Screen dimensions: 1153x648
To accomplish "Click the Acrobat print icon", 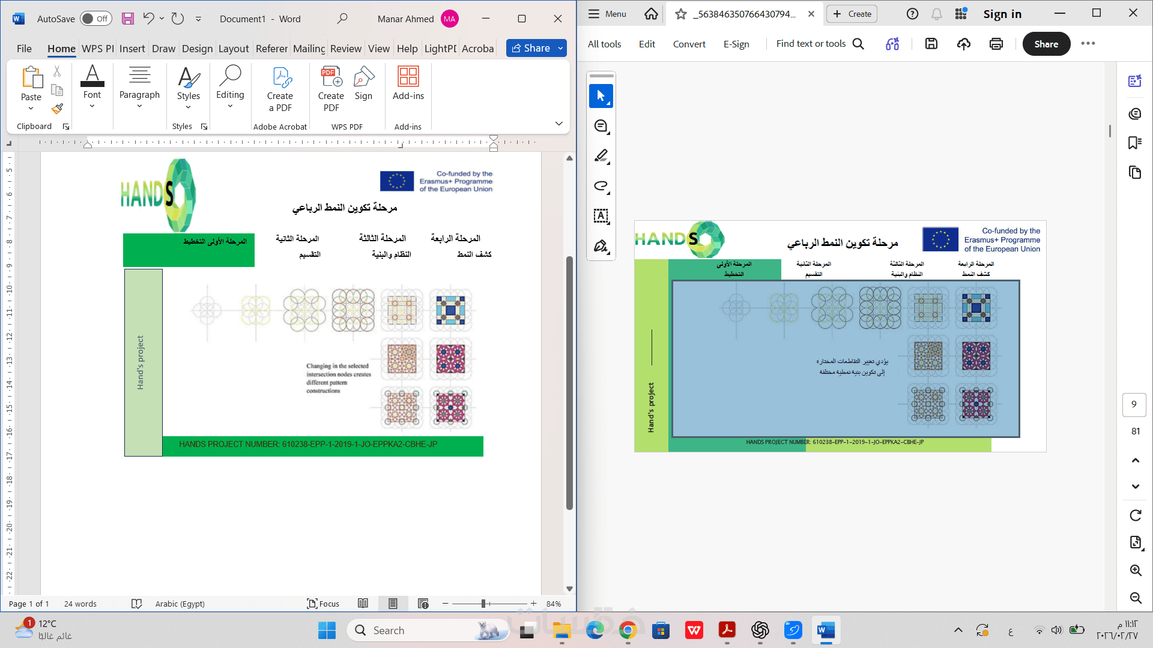I will coord(996,44).
